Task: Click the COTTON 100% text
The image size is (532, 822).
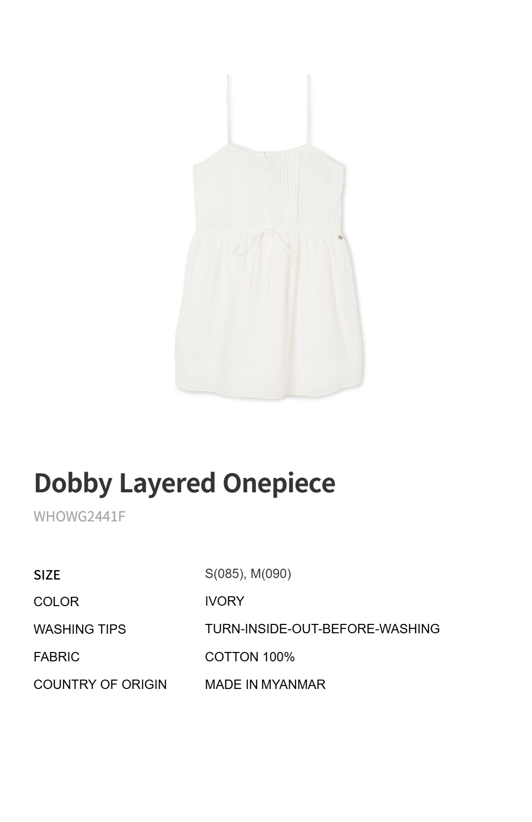Action: tap(250, 657)
